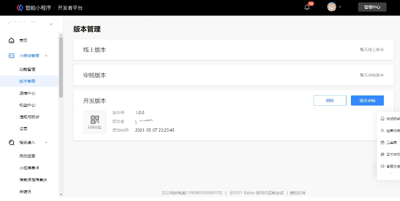Click the sidebar scrollbar down arrow
Screen dimensions: 400x201
point(61,195)
